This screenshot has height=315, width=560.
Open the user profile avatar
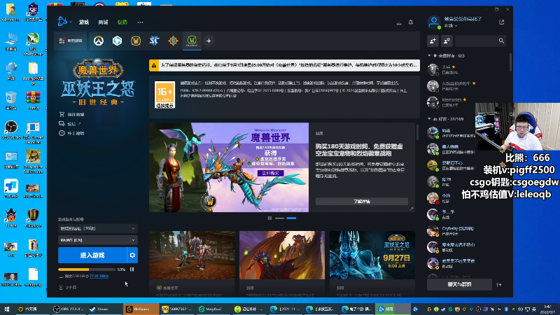click(x=434, y=22)
